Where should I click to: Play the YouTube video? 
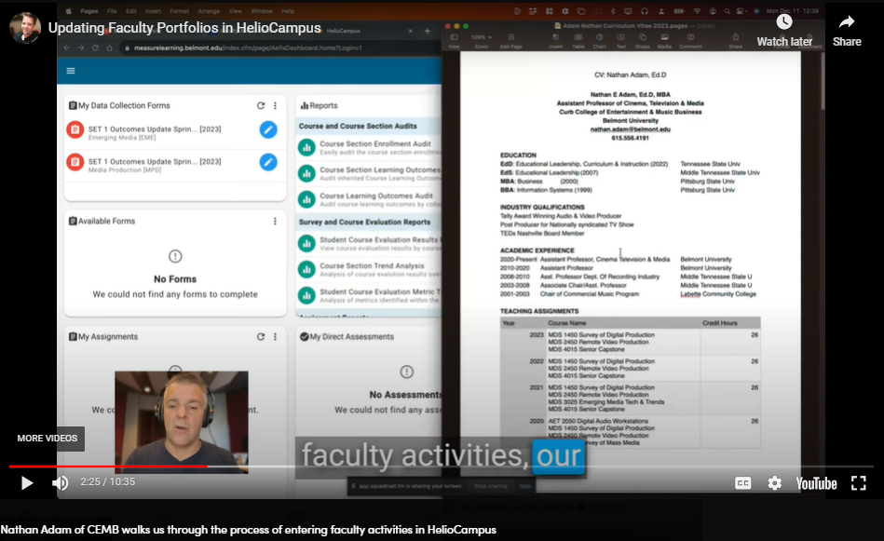point(26,483)
